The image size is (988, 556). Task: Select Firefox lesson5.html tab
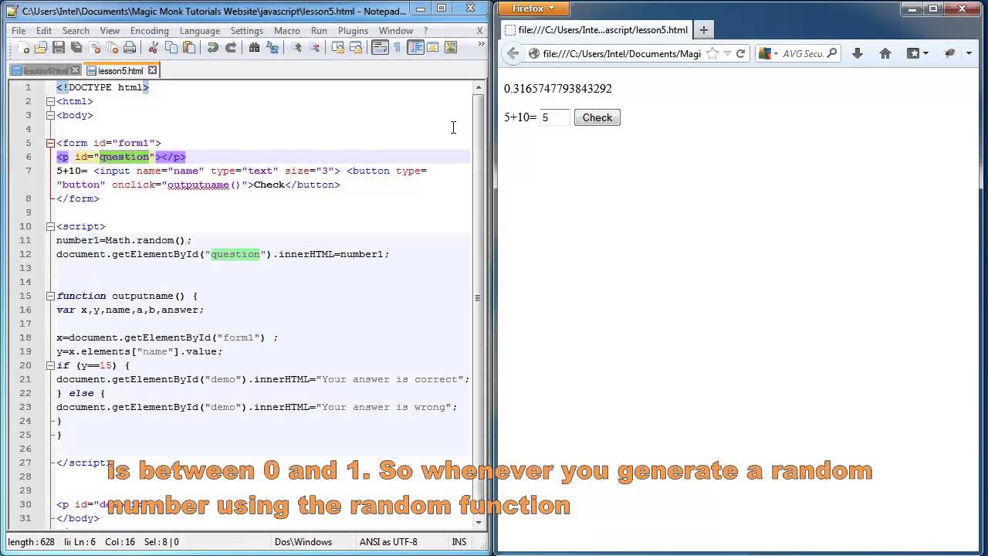tap(597, 30)
